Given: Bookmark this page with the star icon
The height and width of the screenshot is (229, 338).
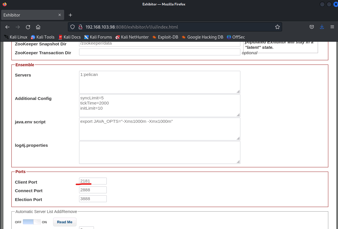Looking at the screenshot, I should pyautogui.click(x=277, y=27).
